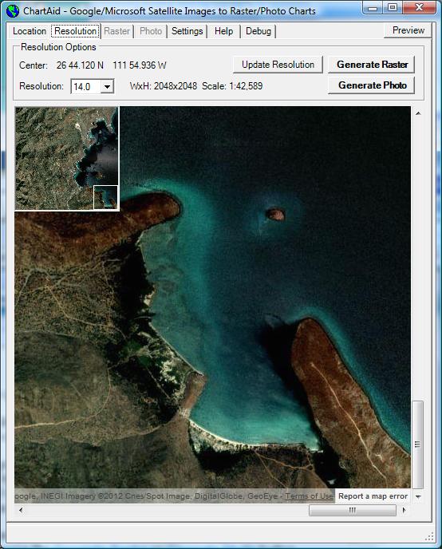Switch to the Debug tab
The image size is (442, 549).
point(258,31)
